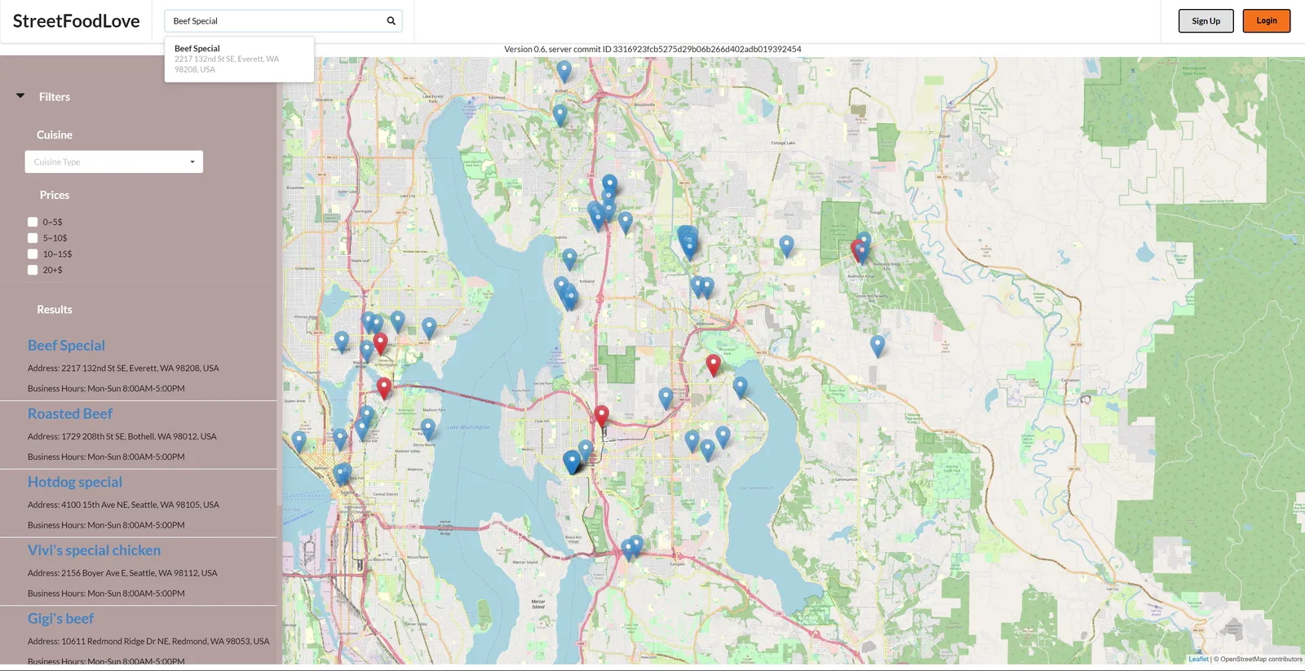Click the red marker by Montlake bridge
The width and height of the screenshot is (1305, 671).
coord(383,388)
